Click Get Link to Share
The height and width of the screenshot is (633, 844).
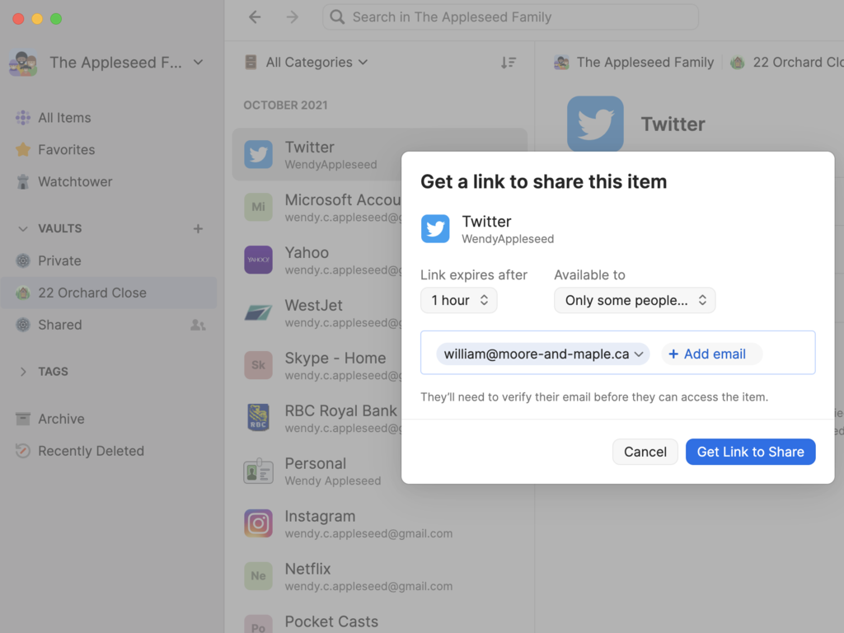tap(750, 452)
